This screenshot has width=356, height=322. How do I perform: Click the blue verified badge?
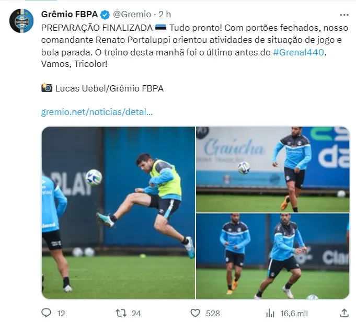point(105,15)
